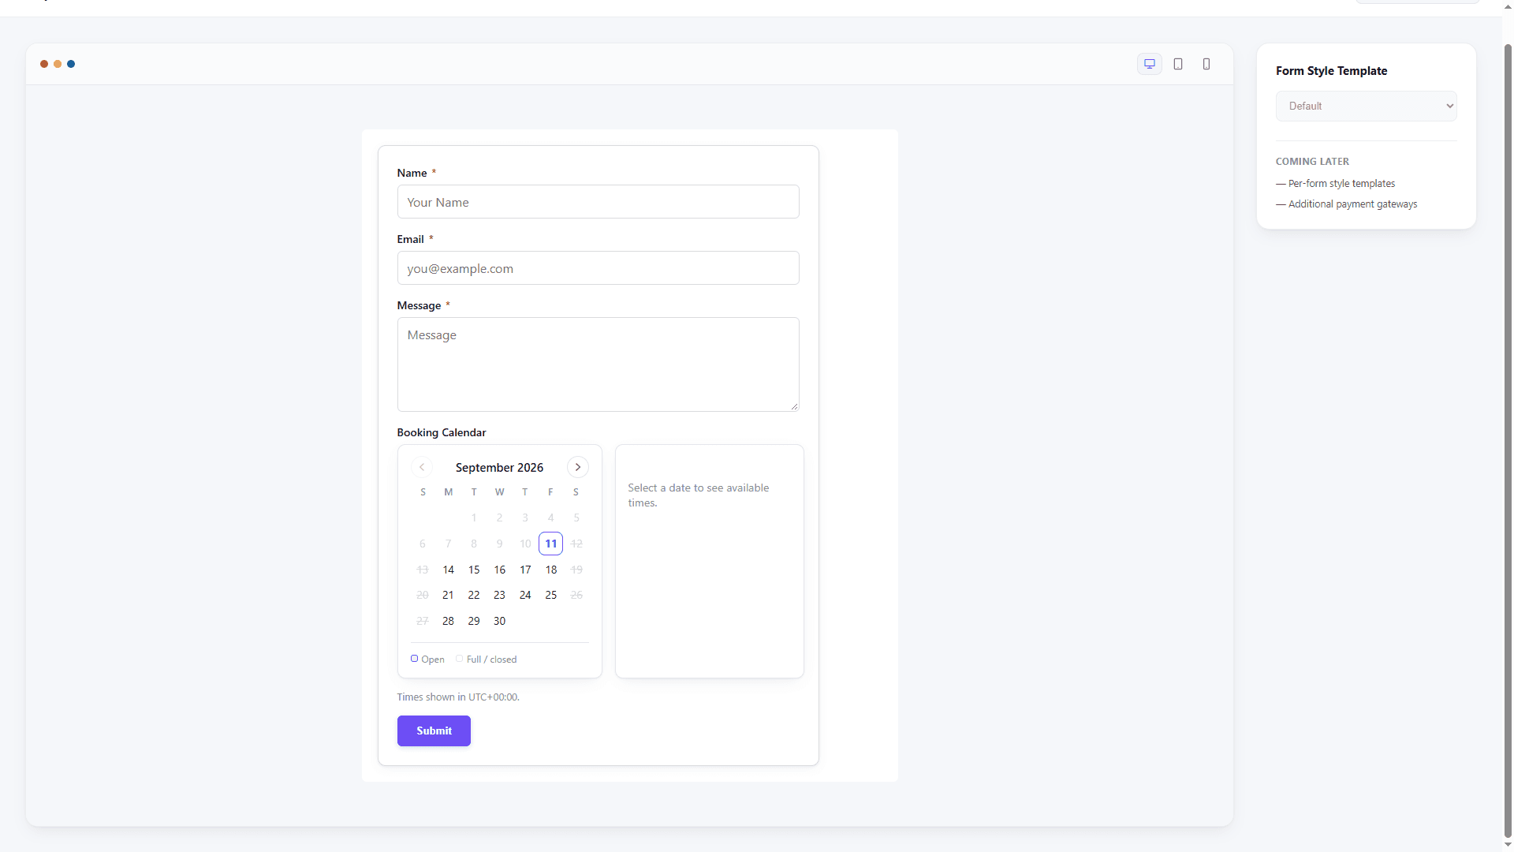The image size is (1514, 852).
Task: Select September 16 in the calendar
Action: pos(500,570)
